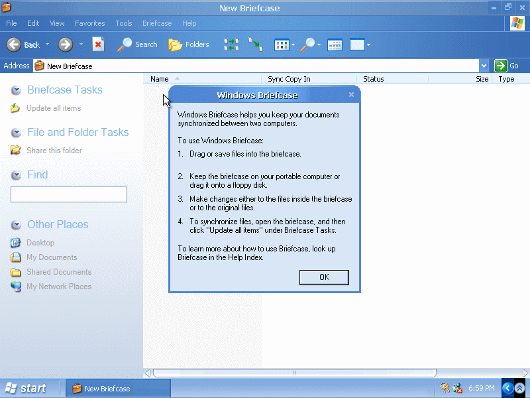Click Shared Documents folder icon
This screenshot has width=530, height=398.
pyautogui.click(x=15, y=272)
